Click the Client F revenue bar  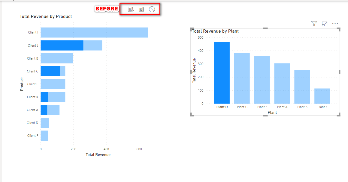[44, 136]
